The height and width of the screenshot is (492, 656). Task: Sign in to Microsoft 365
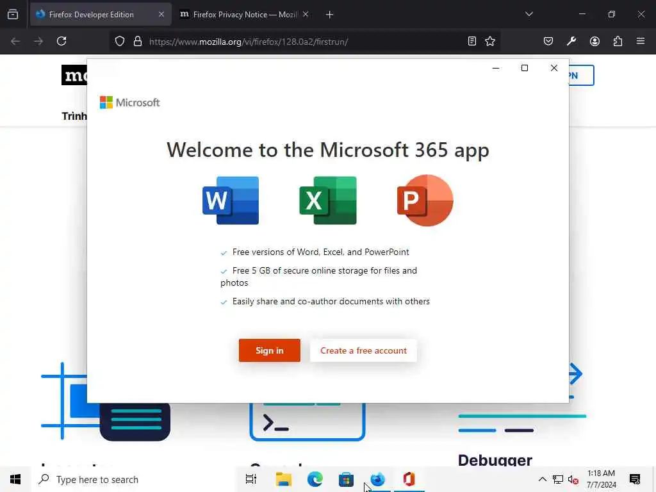coord(270,350)
